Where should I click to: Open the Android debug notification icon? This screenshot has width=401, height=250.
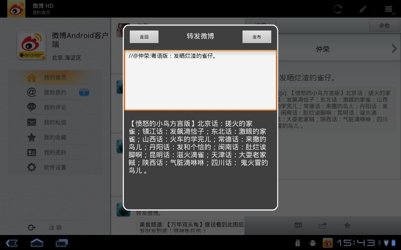pyautogui.click(x=312, y=243)
